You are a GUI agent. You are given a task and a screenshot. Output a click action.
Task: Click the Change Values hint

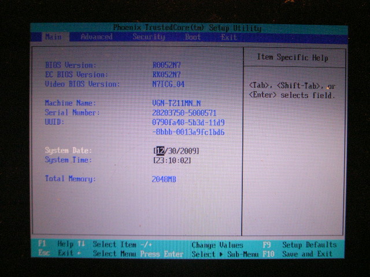point(217,245)
